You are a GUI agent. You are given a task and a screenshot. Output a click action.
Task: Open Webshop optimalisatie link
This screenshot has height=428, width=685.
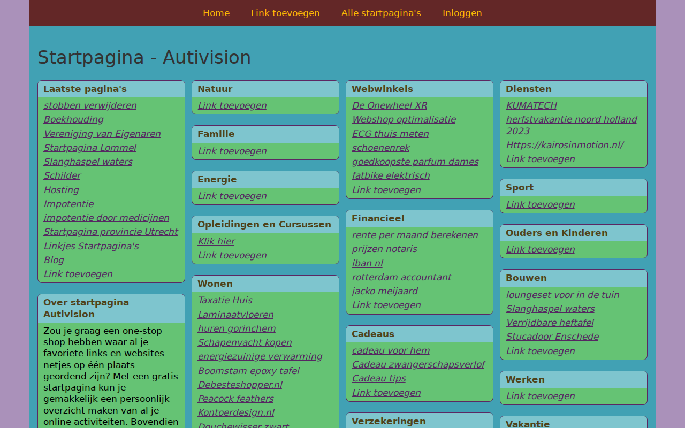[404, 119]
